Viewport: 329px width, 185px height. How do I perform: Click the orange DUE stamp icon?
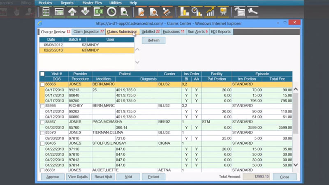tap(167, 12)
